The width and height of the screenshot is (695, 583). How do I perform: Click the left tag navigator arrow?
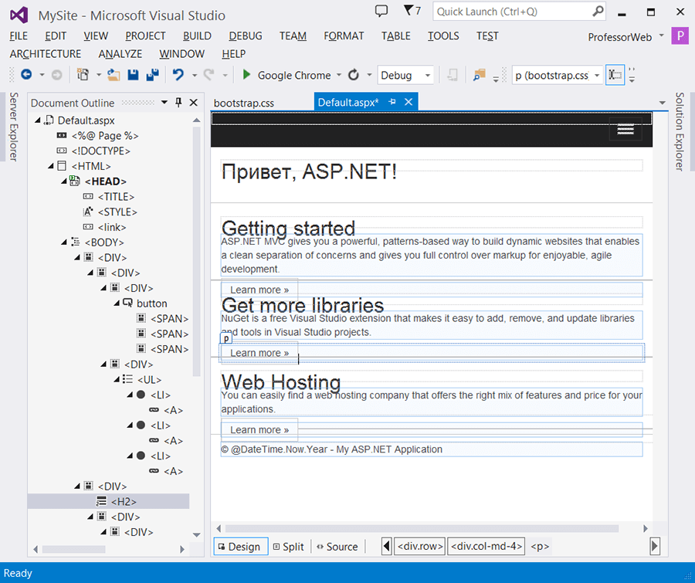click(387, 546)
